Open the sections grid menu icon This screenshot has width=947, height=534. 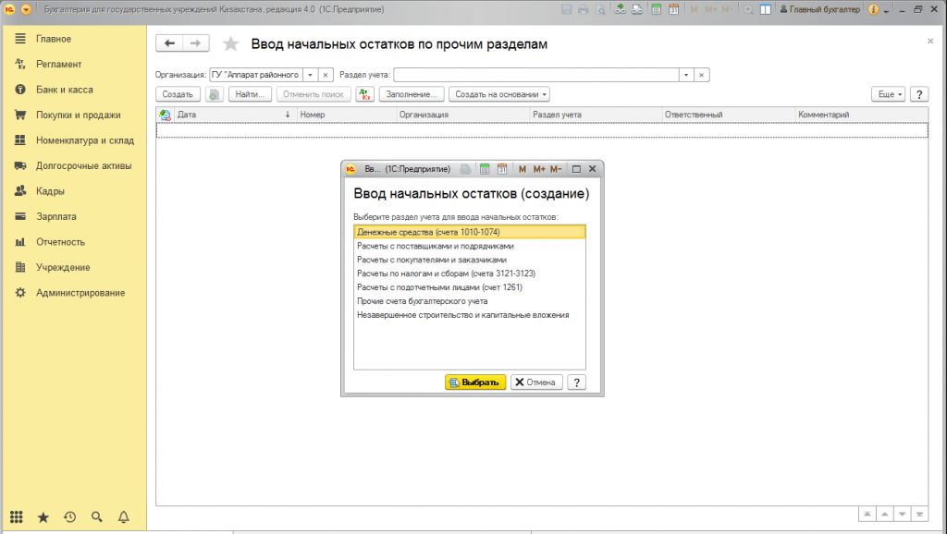[x=17, y=517]
